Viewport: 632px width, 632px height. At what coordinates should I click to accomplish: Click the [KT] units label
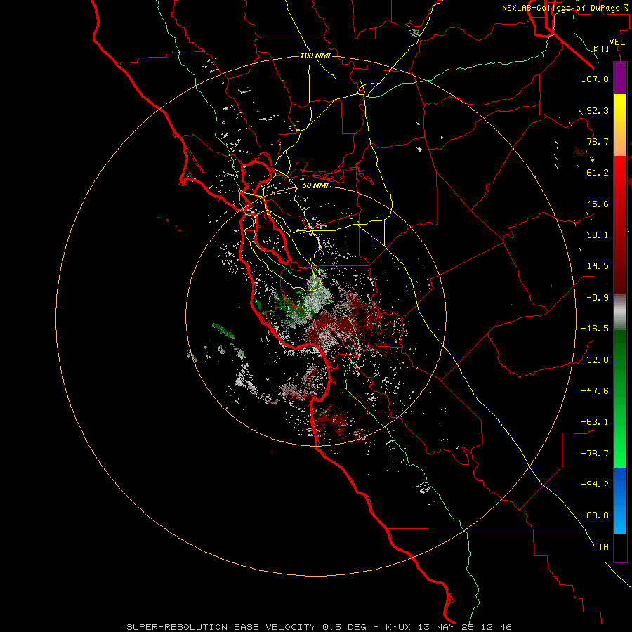[x=600, y=48]
